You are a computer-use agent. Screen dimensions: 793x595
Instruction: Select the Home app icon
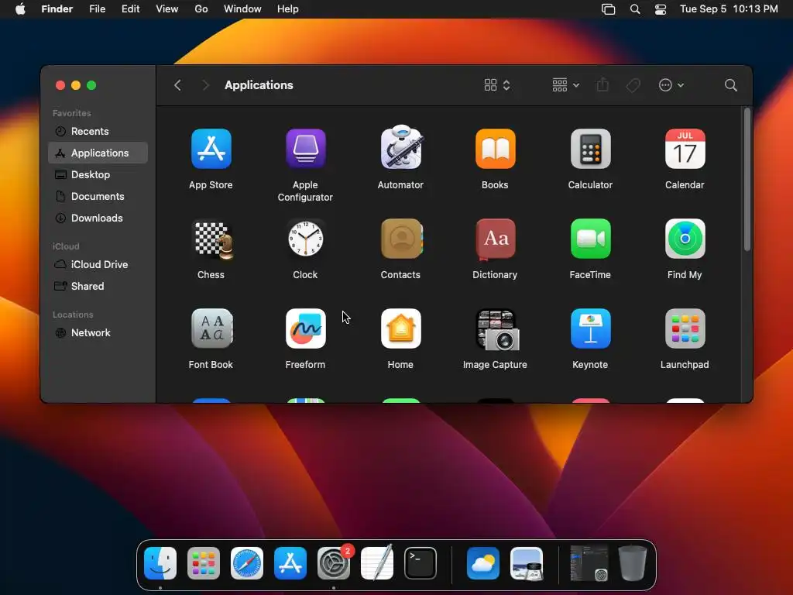(400, 328)
